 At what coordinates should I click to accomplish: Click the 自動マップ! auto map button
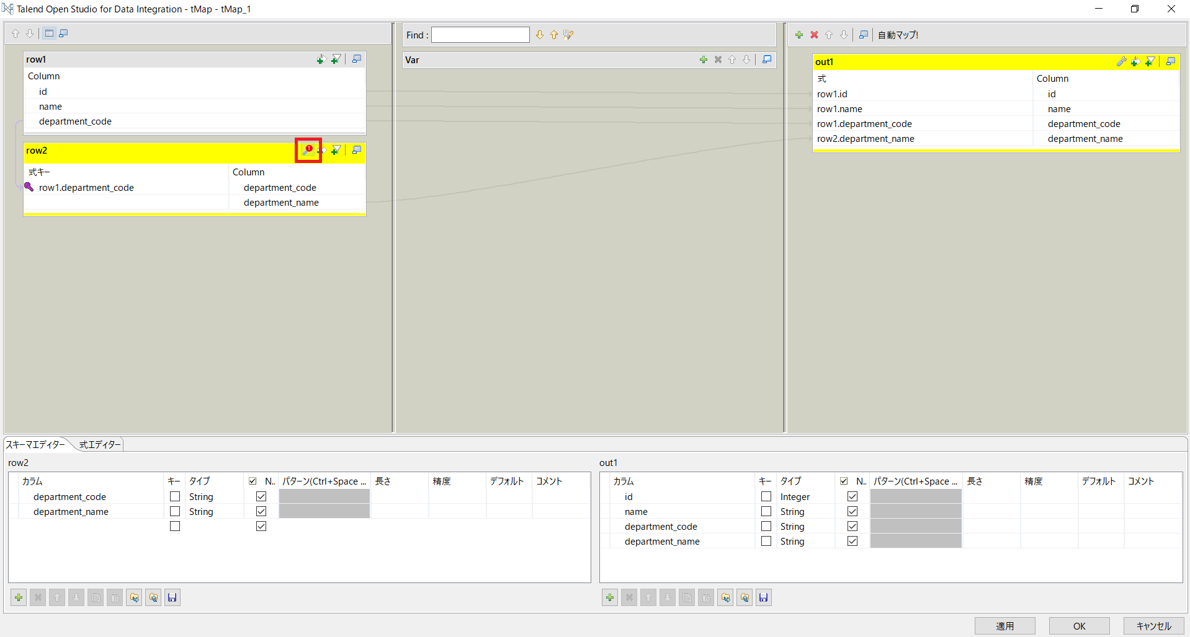pos(898,35)
